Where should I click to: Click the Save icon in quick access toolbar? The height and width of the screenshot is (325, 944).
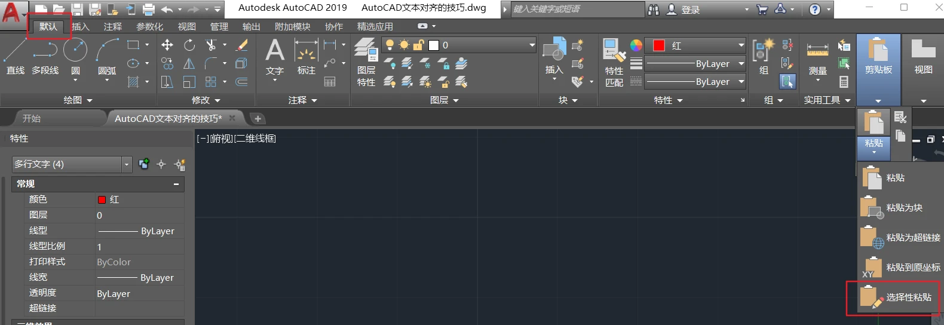(76, 10)
